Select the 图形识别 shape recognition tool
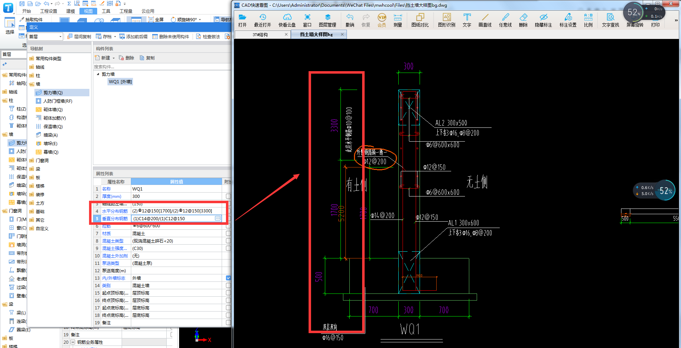This screenshot has height=348, width=681. (x=447, y=20)
